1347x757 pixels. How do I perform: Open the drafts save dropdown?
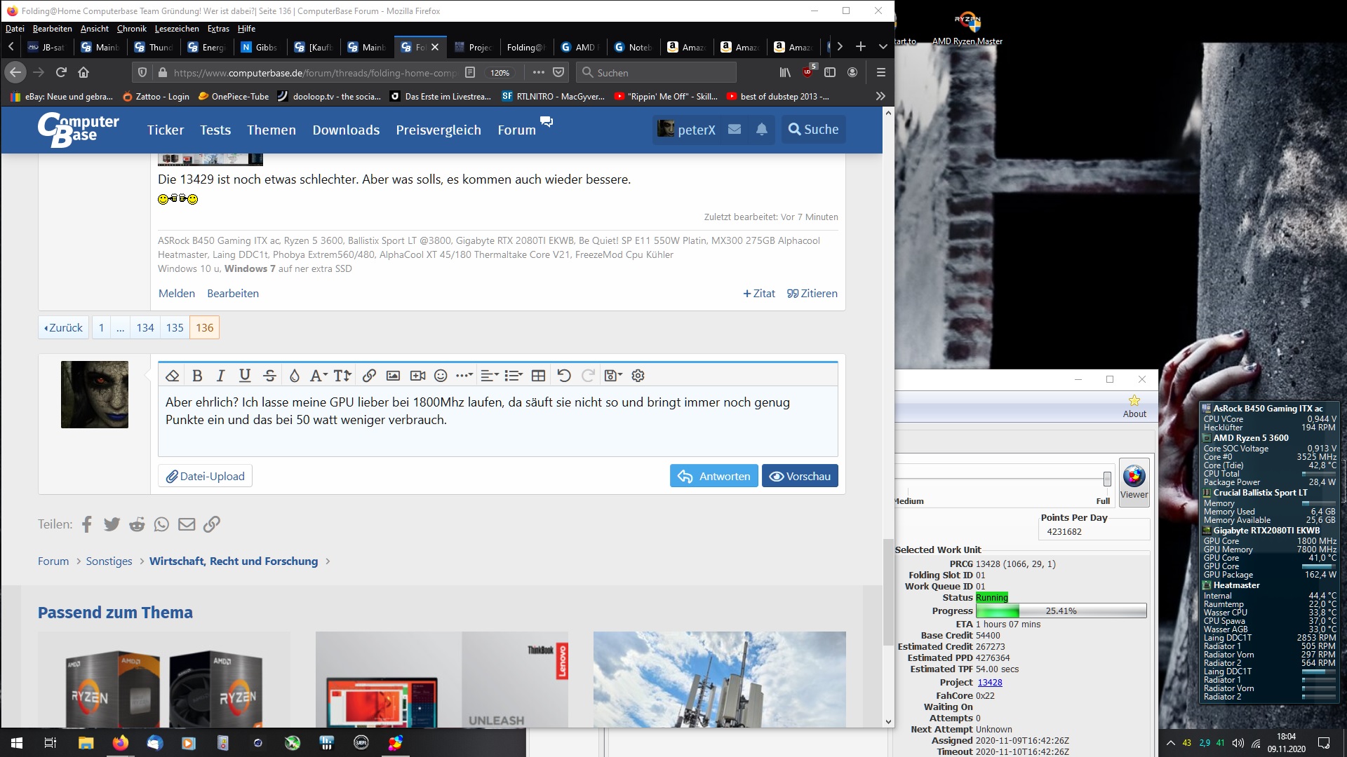612,376
